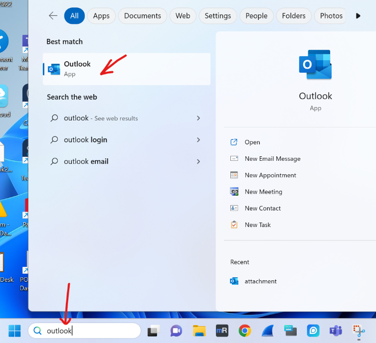Open Microsoft Teams from the taskbar
The height and width of the screenshot is (343, 376).
pyautogui.click(x=336, y=331)
